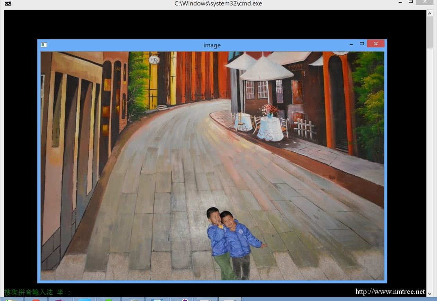Click the cmd vertical scrollbar thumb

tap(430, 32)
